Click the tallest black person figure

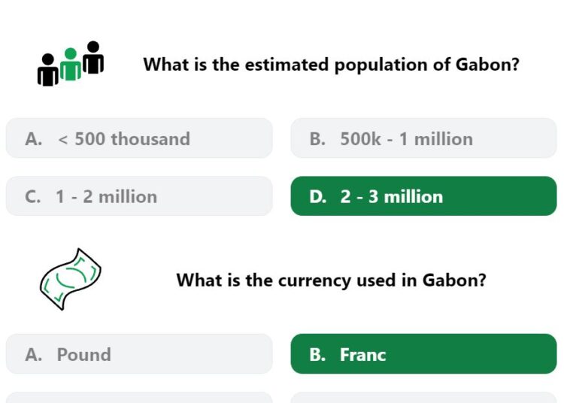(x=93, y=58)
